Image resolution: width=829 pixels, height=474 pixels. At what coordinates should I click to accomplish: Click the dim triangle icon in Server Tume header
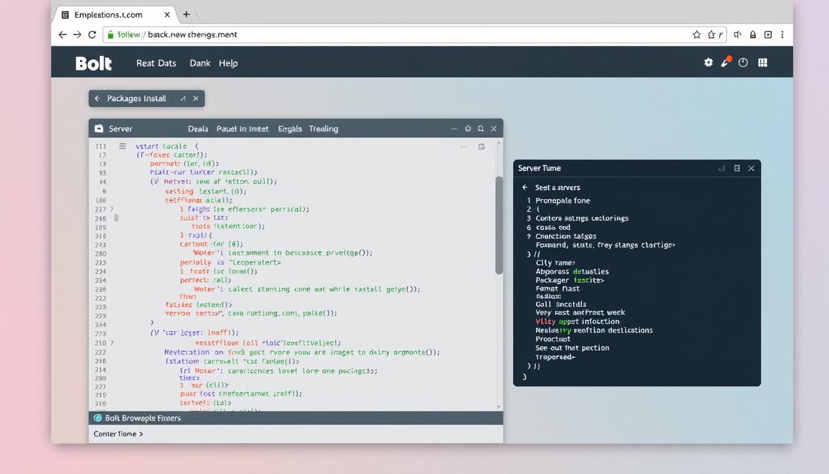pos(722,168)
